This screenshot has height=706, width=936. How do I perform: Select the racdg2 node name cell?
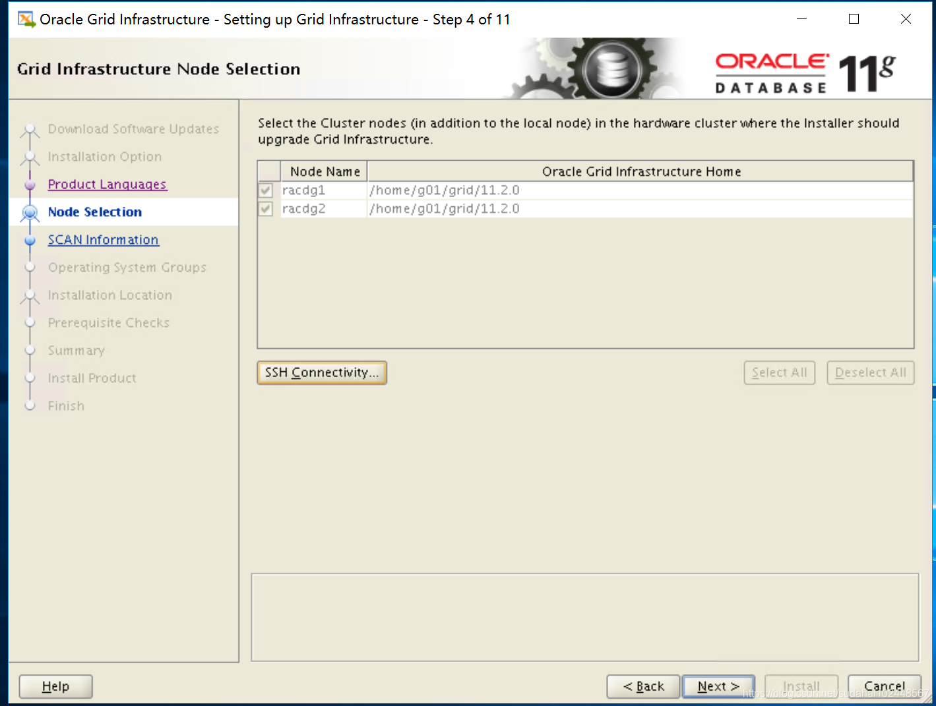(324, 209)
